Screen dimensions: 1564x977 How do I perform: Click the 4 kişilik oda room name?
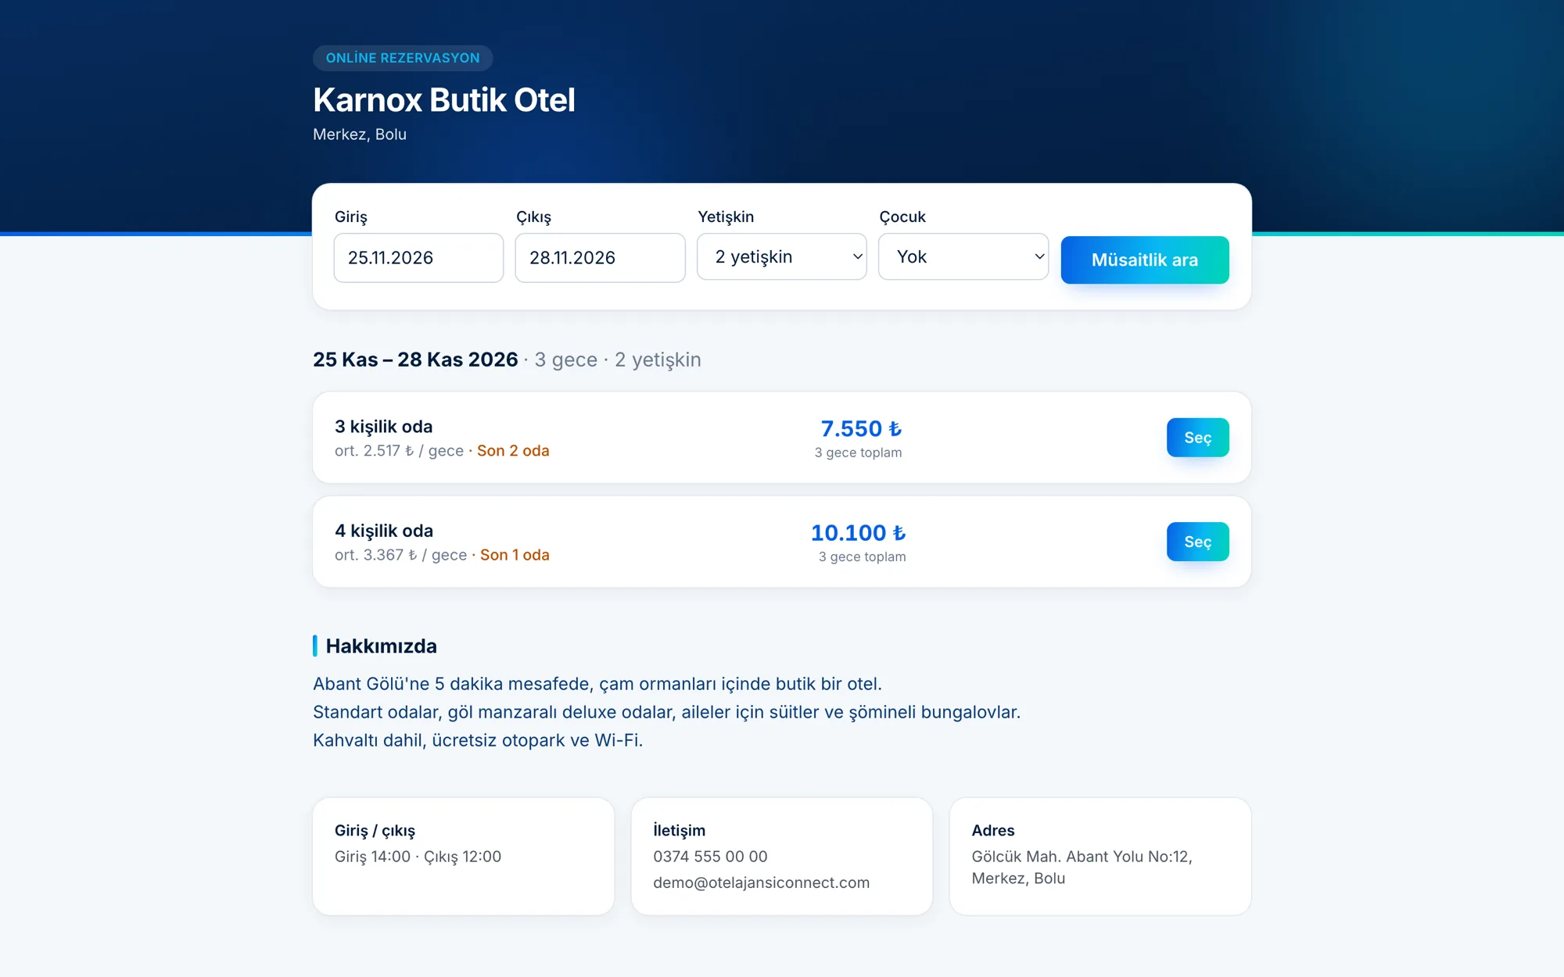(384, 531)
